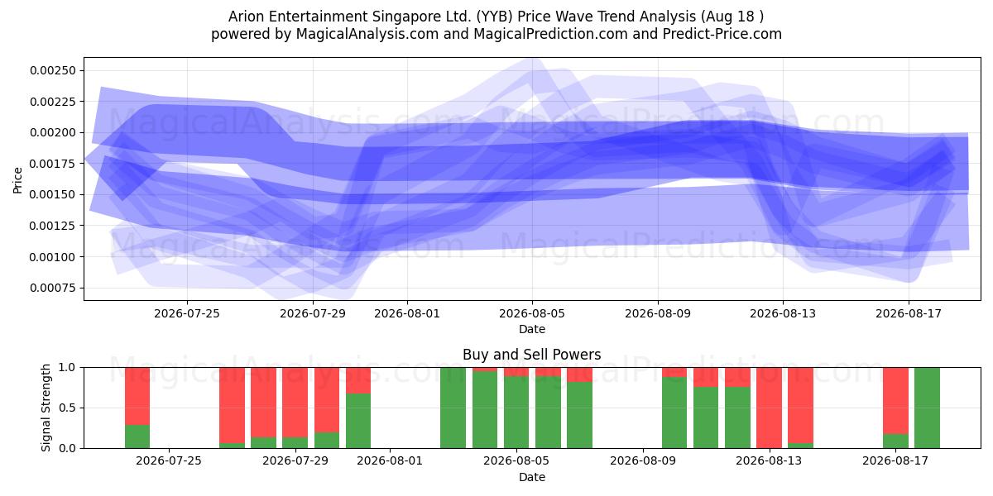Click the 'Signal Strength' y-axis label
Image resolution: width=993 pixels, height=496 pixels.
46,408
